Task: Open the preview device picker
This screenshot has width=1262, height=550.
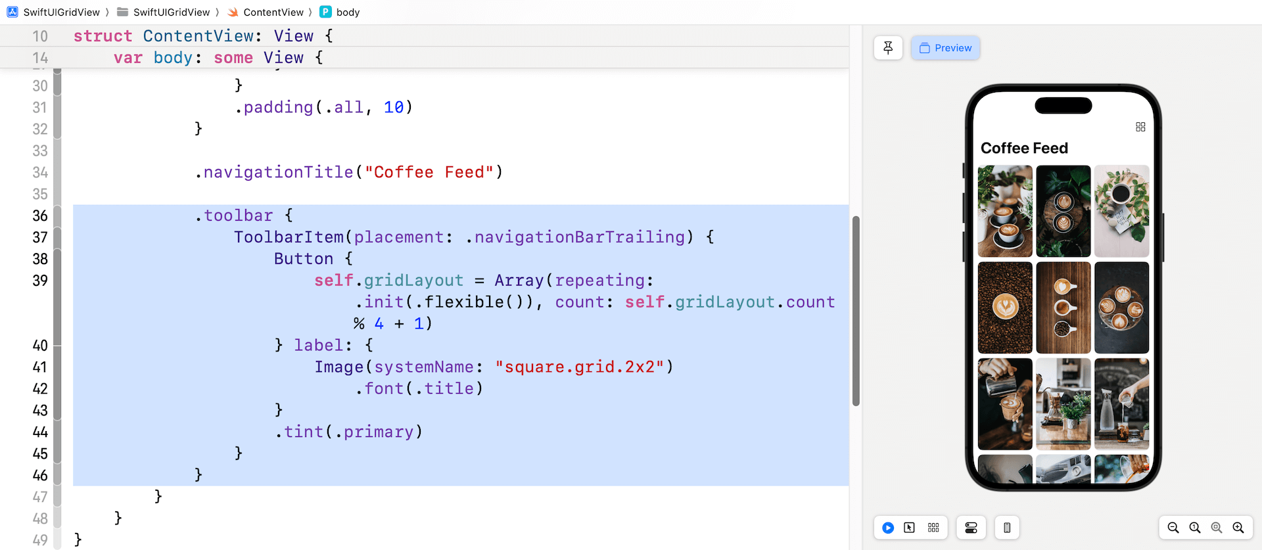Action: 1007,528
